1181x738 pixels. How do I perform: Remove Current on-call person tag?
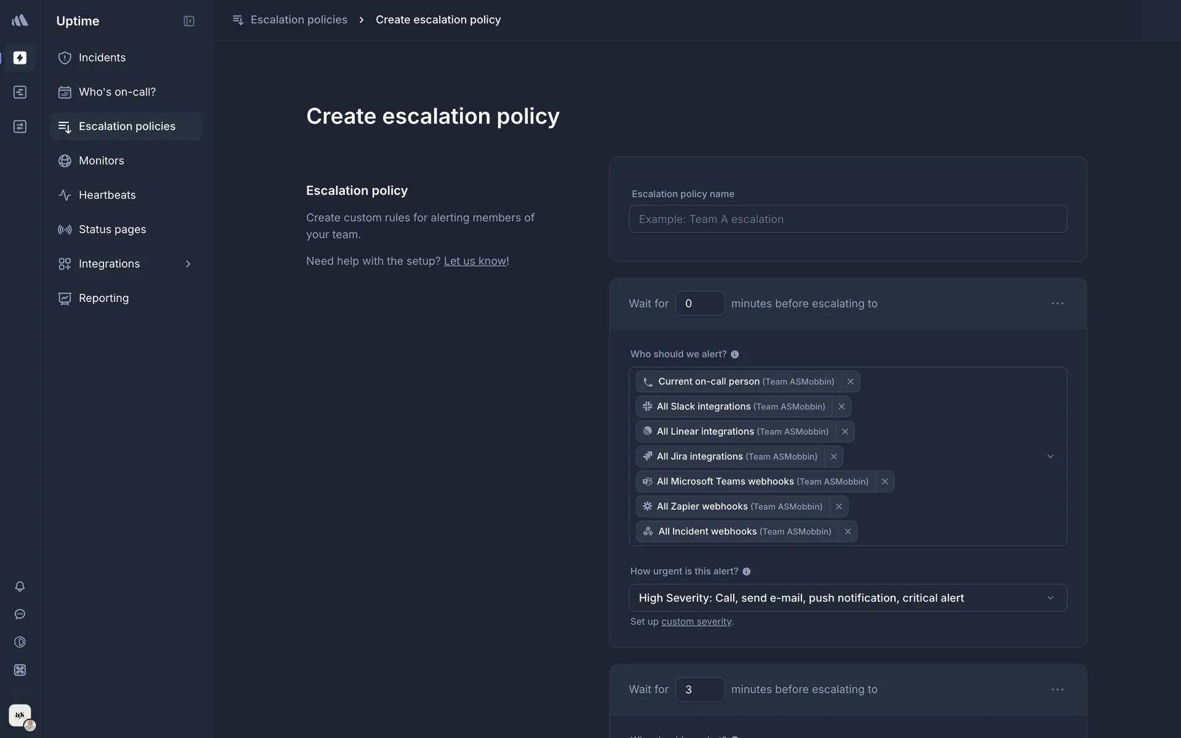click(x=850, y=381)
